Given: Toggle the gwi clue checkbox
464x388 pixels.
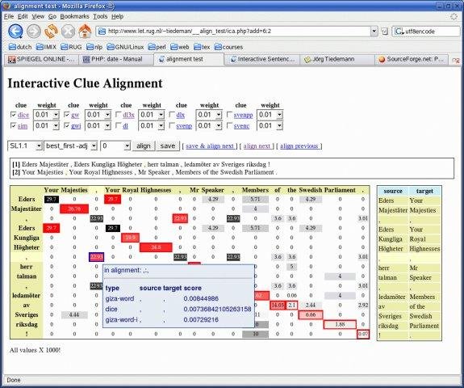Looking at the screenshot, I should [67, 125].
